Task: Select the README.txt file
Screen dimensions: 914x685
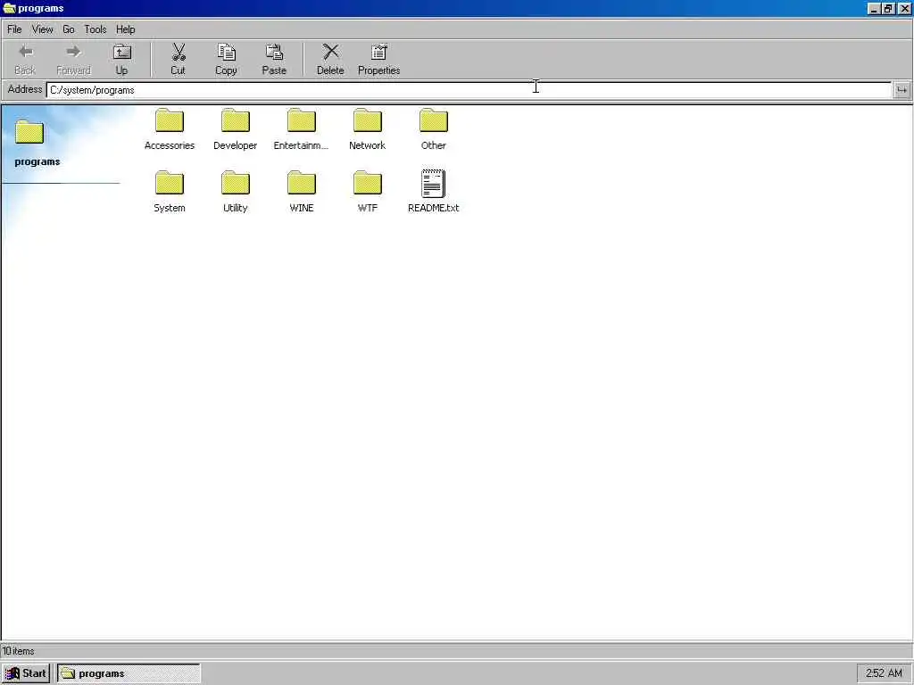Action: 433,192
